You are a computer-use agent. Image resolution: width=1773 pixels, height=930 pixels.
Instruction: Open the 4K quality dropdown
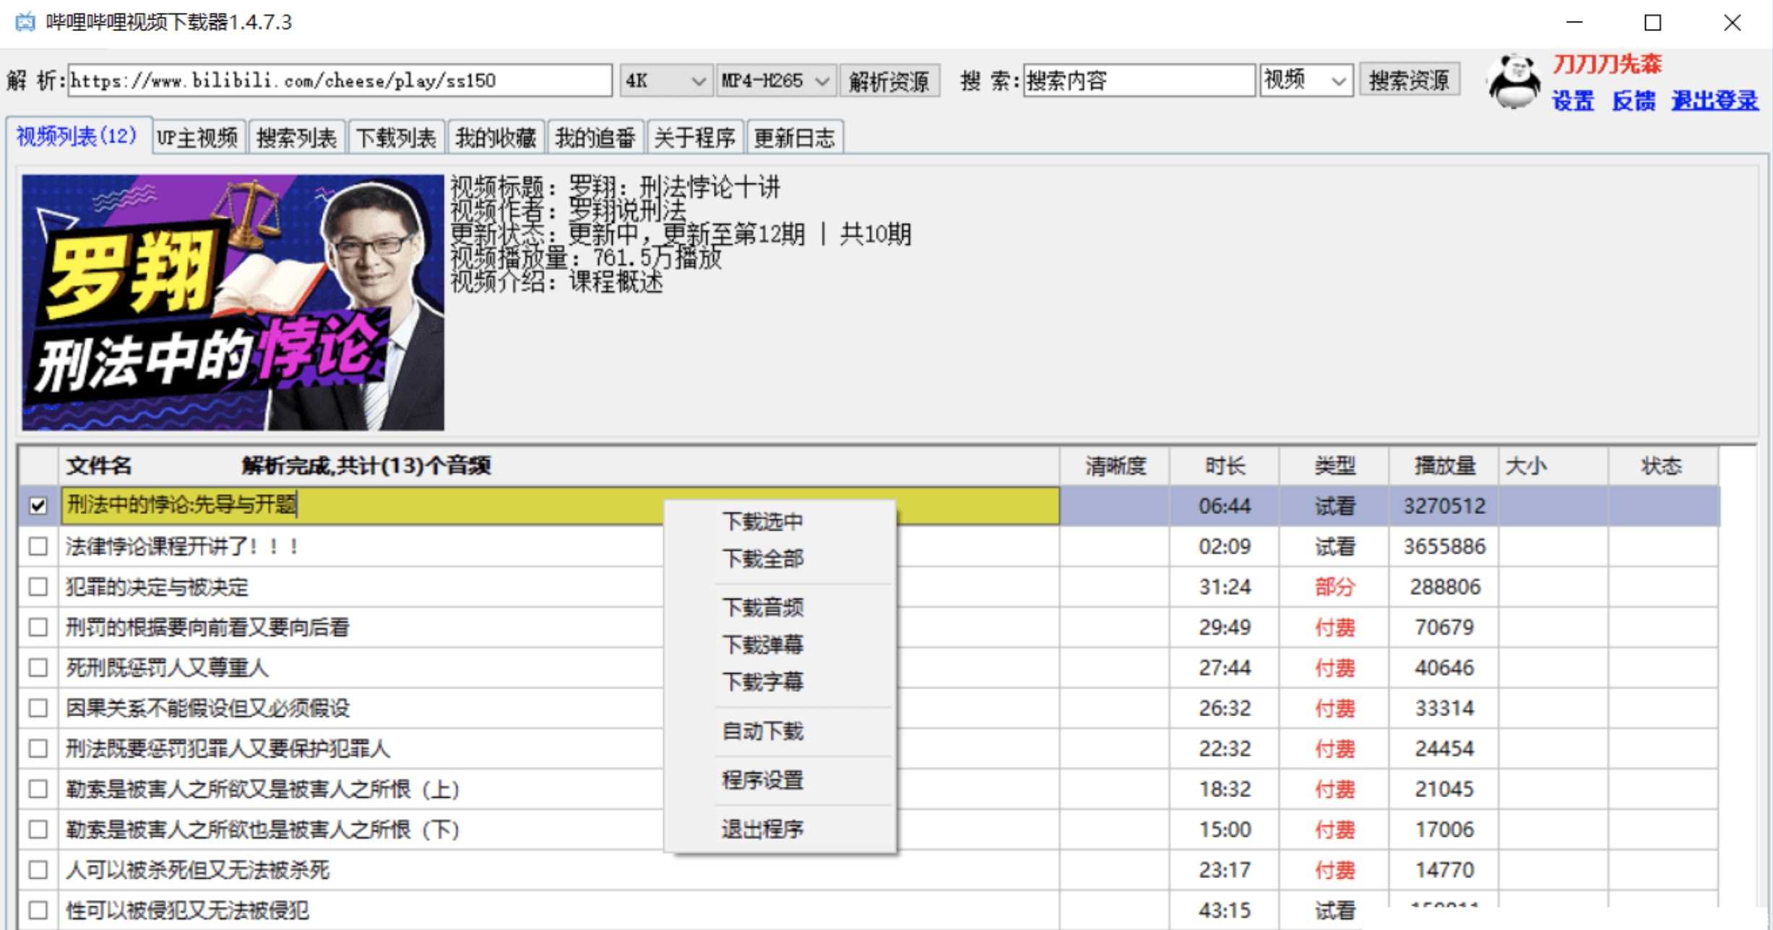[665, 80]
